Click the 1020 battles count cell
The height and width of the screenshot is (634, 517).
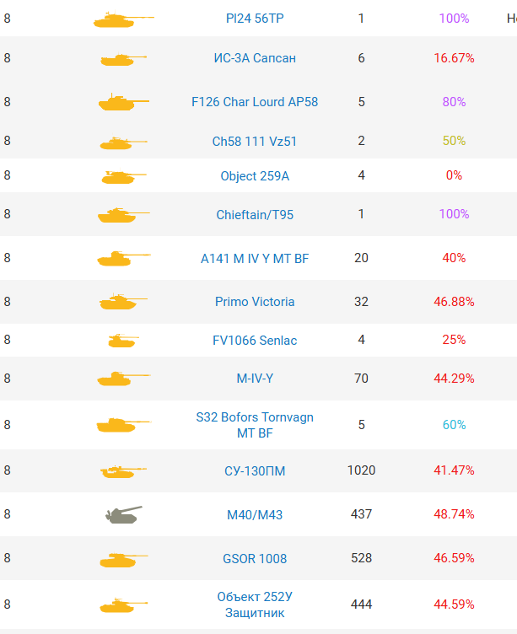click(361, 470)
